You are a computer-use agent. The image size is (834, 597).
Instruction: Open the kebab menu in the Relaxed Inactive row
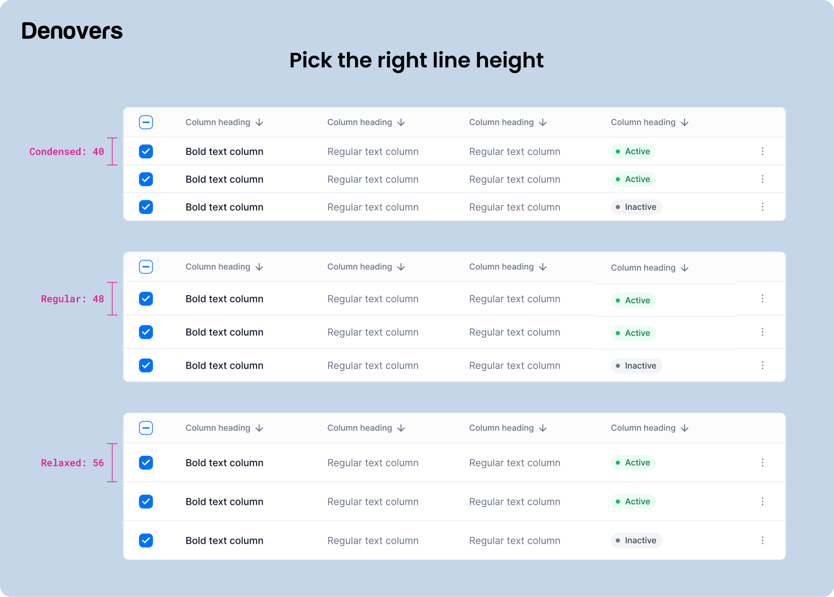(762, 540)
